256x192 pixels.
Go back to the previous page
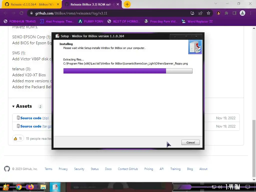pos(5,13)
